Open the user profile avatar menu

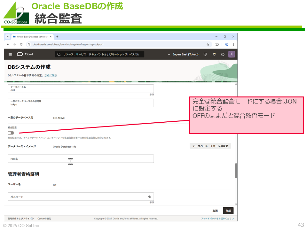tap(232, 54)
